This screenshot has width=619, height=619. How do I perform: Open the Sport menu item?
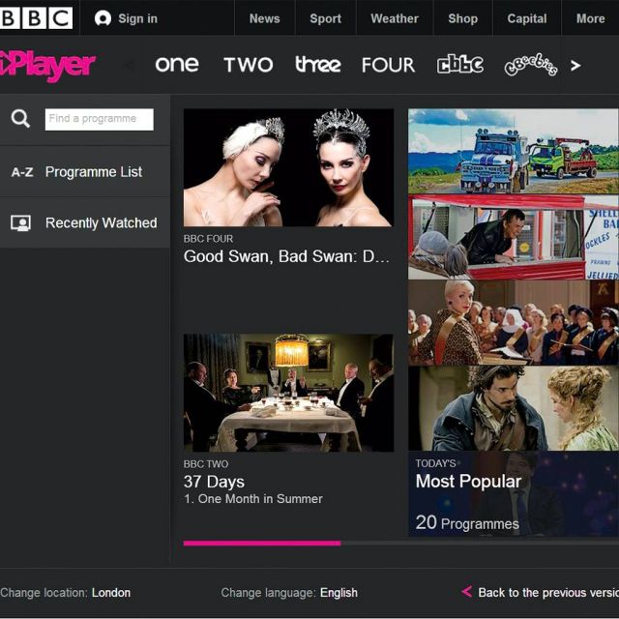pos(326,18)
